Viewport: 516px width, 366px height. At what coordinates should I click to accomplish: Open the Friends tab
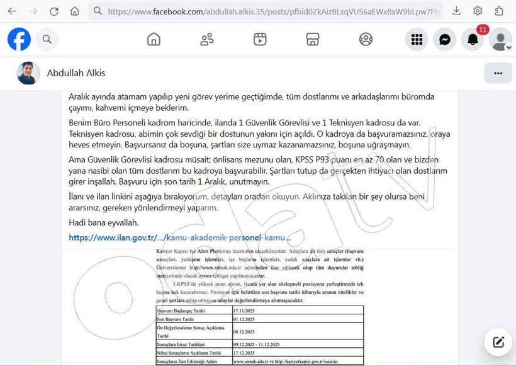(206, 40)
